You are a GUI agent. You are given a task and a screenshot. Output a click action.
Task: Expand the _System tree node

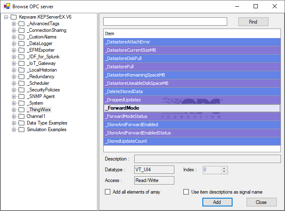[x=14, y=103]
